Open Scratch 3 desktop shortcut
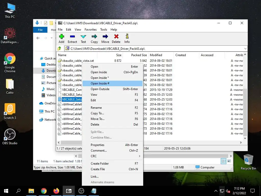Image resolution: width=261 pixels, height=196 pixels. 10,111
